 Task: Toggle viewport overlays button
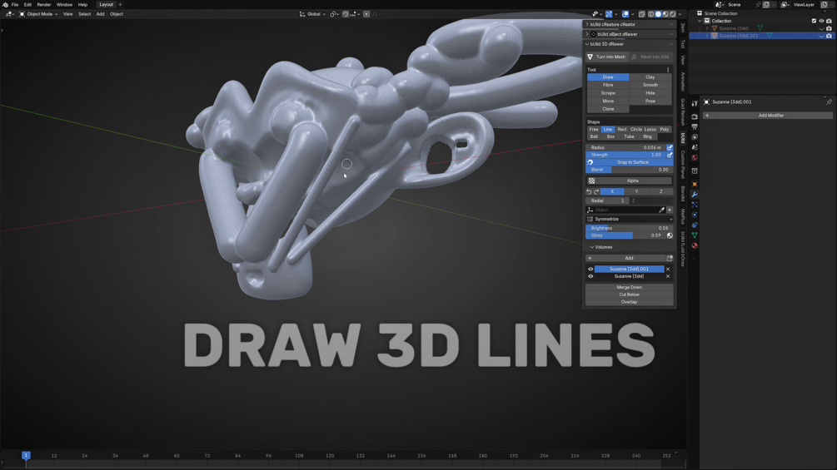tap(625, 14)
